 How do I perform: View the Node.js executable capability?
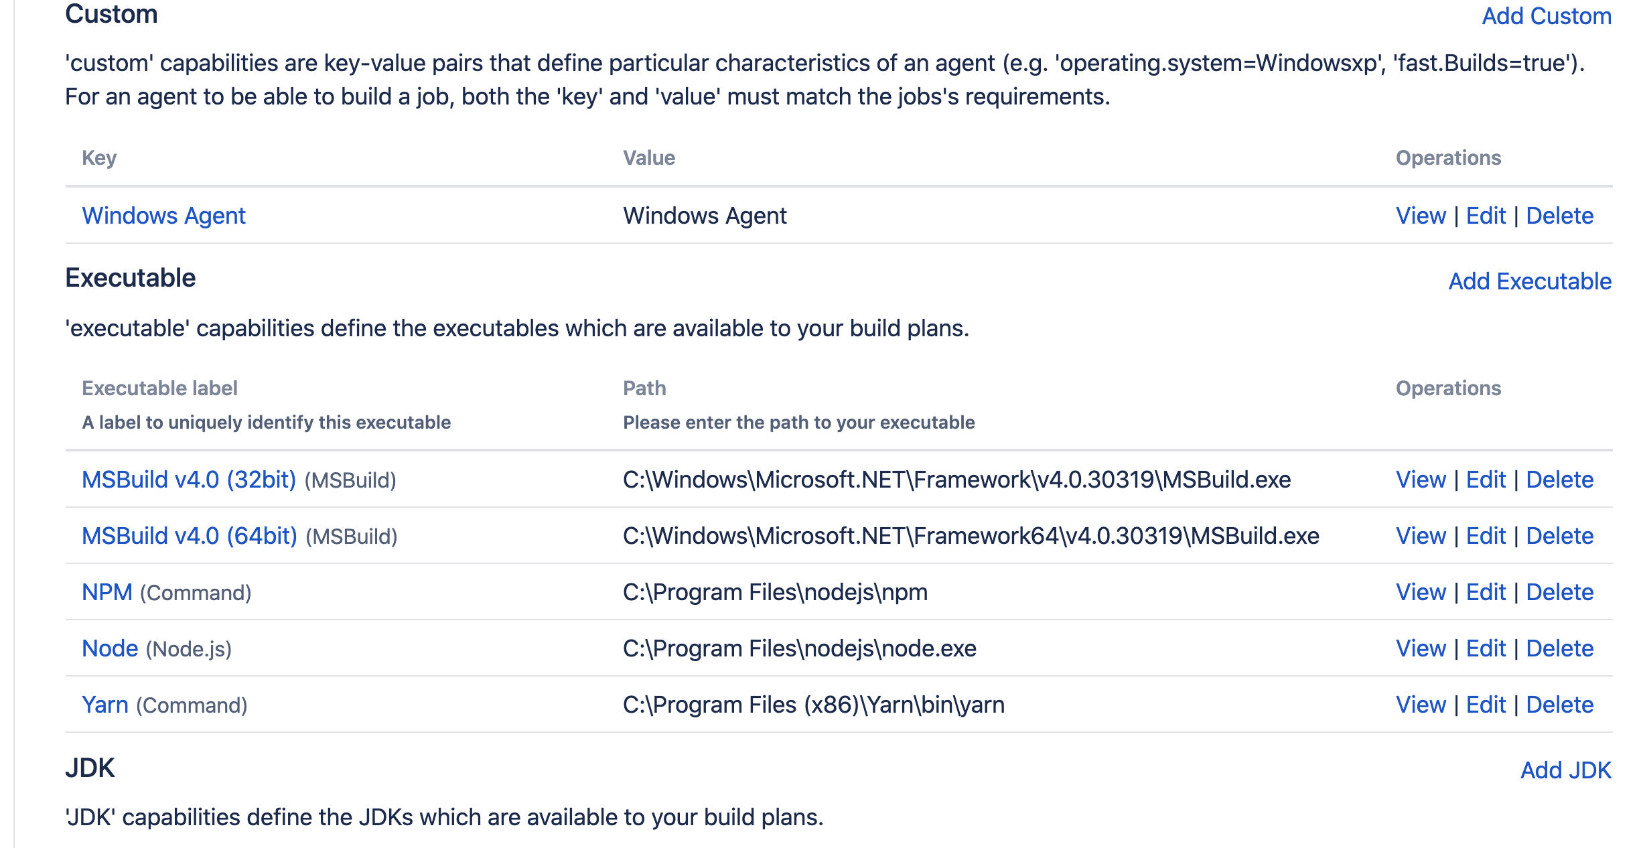[1421, 648]
